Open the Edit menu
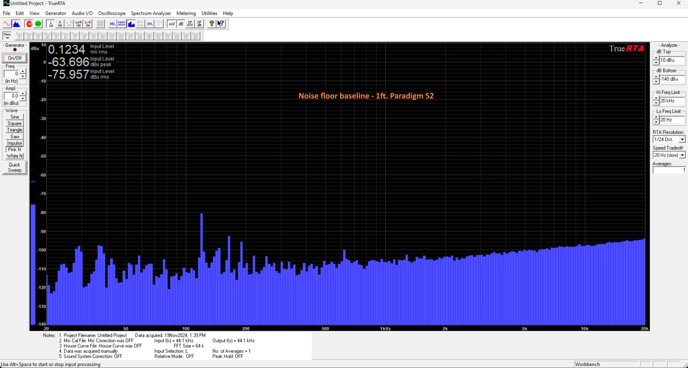Image resolution: width=688 pixels, height=368 pixels. [20, 13]
